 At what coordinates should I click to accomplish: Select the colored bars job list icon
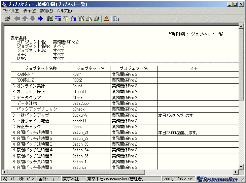point(50,19)
